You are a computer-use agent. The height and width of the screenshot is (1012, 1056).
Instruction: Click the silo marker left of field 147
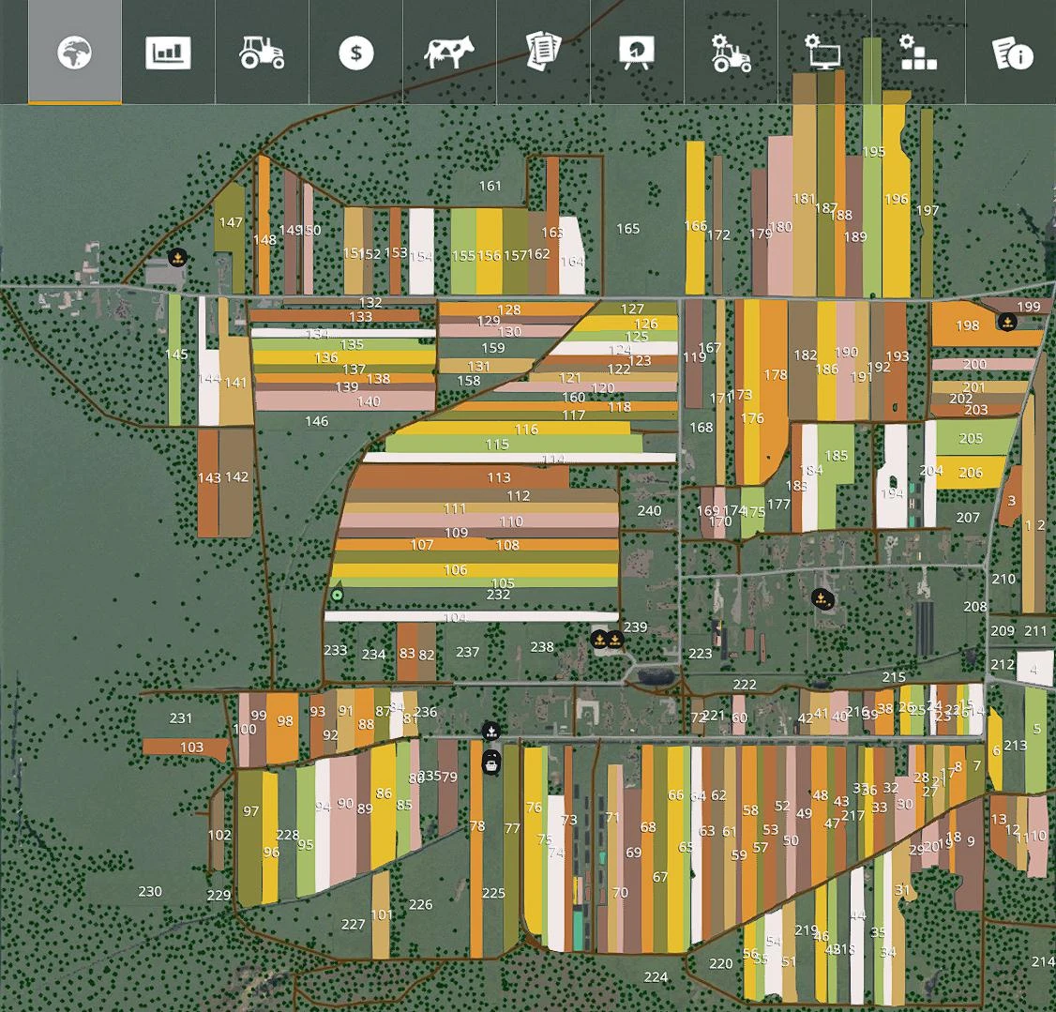coord(175,256)
